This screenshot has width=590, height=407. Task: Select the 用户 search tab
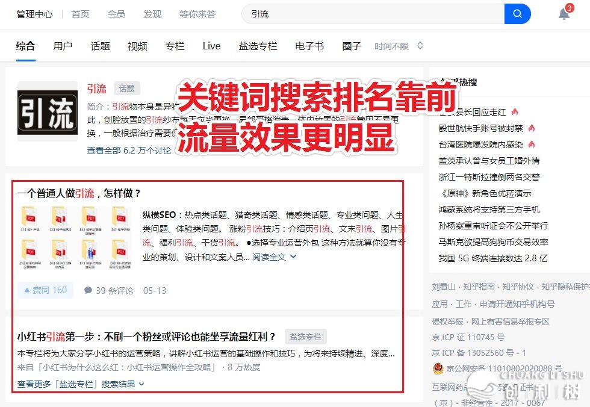click(63, 46)
